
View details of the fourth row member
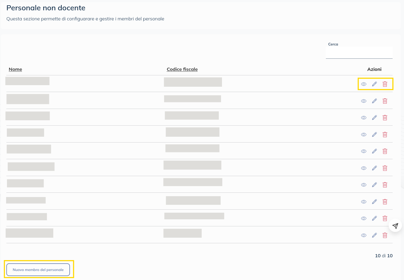click(364, 135)
